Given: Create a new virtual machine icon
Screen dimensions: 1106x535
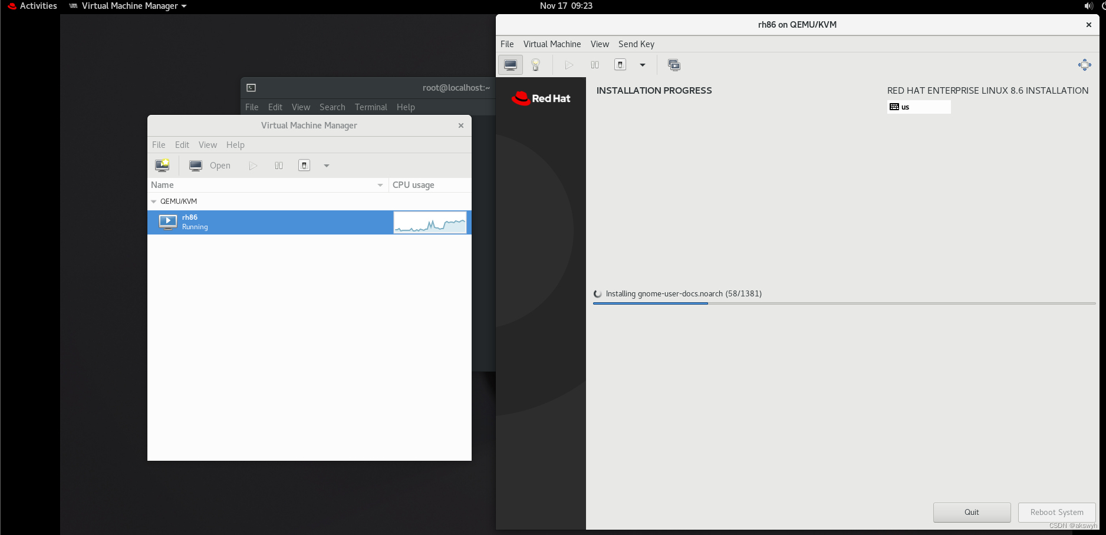Looking at the screenshot, I should pyautogui.click(x=162, y=166).
